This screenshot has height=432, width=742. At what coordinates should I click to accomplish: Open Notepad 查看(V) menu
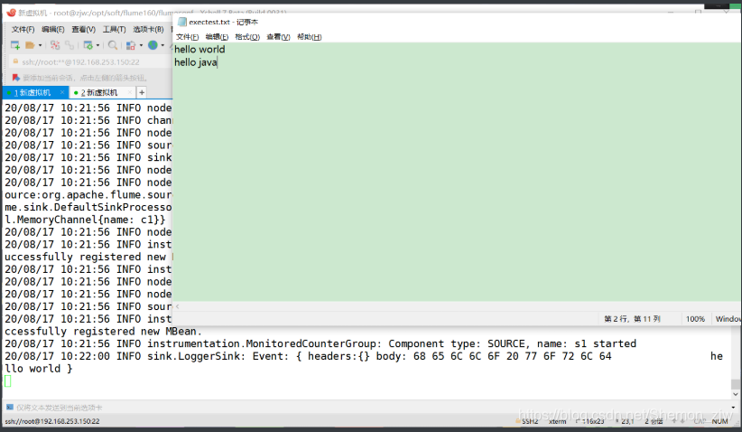coord(278,37)
